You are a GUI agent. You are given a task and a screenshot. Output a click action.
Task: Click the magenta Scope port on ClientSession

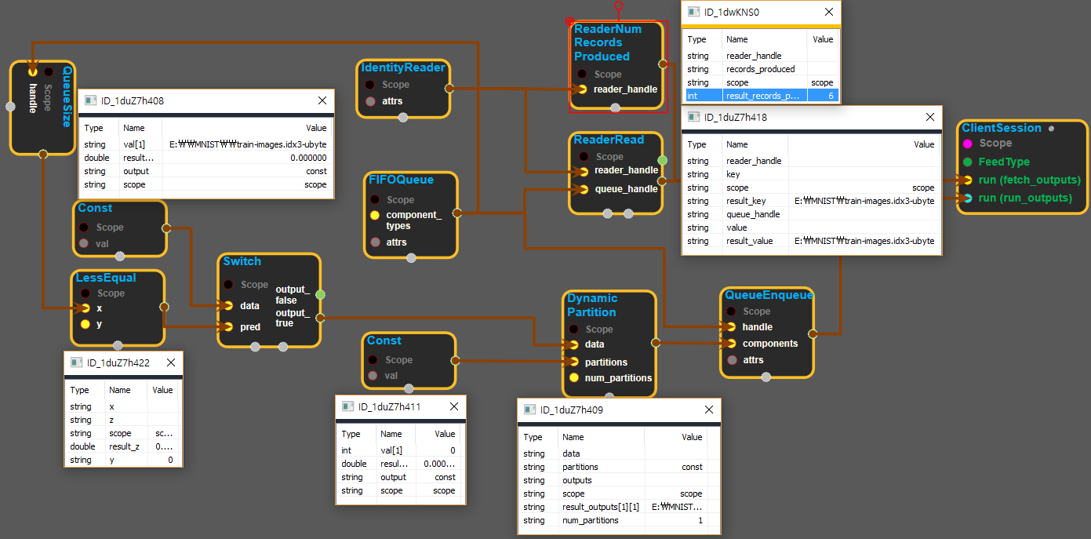point(968,144)
